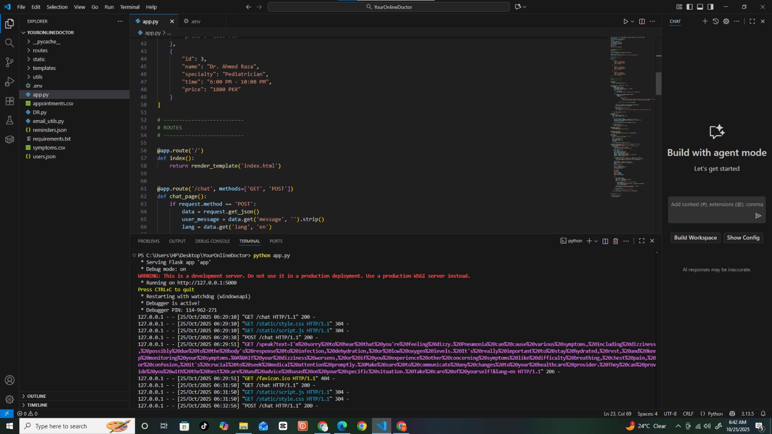The height and width of the screenshot is (434, 772).
Task: Switch to the PORTS panel tab
Action: (276, 241)
